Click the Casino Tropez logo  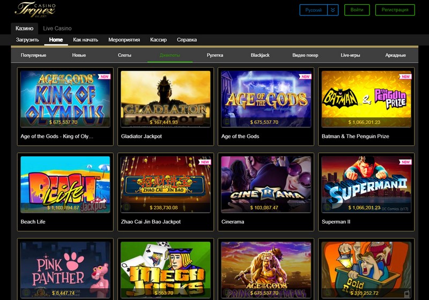[35, 10]
